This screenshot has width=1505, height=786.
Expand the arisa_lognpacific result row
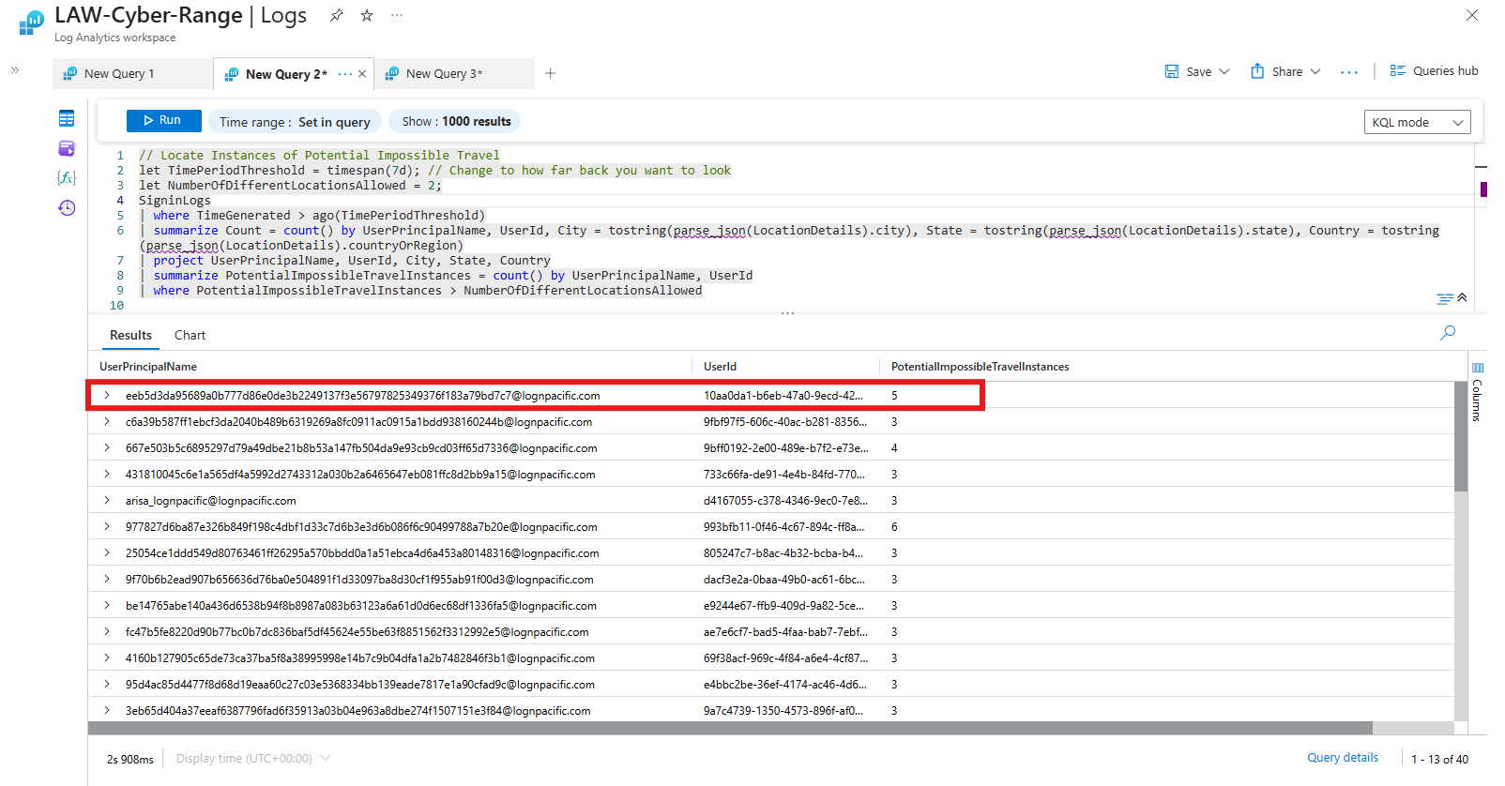coord(107,501)
